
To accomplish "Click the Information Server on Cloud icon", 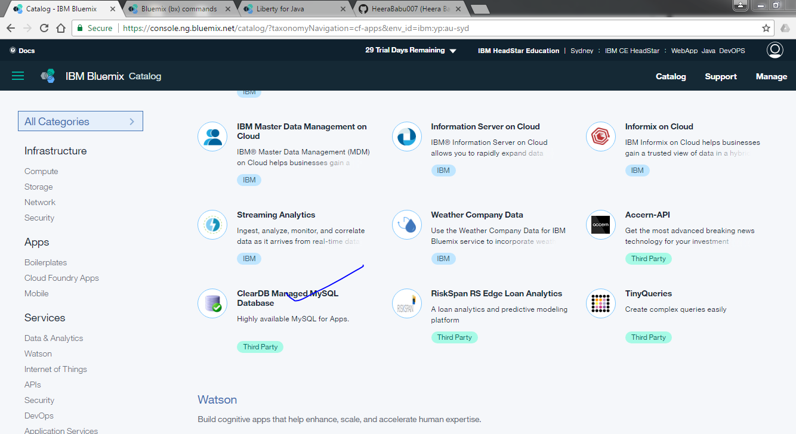I will 407,137.
